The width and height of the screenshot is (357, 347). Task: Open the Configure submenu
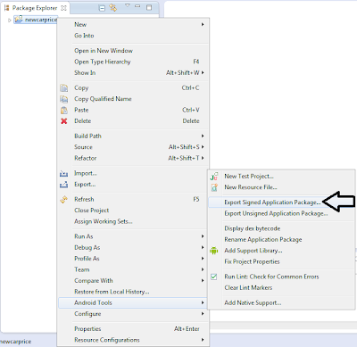click(133, 314)
